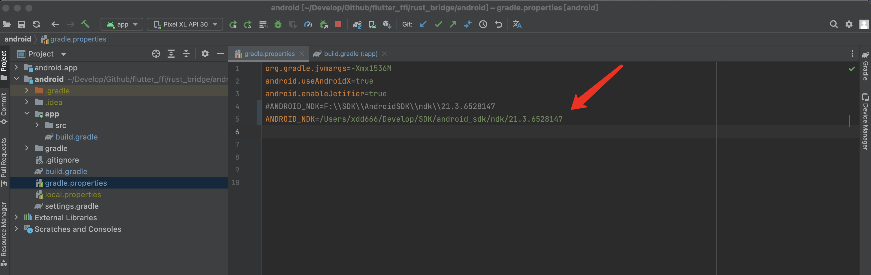Open IDE settings gear in top toolbar
The image size is (871, 275).
(x=849, y=24)
